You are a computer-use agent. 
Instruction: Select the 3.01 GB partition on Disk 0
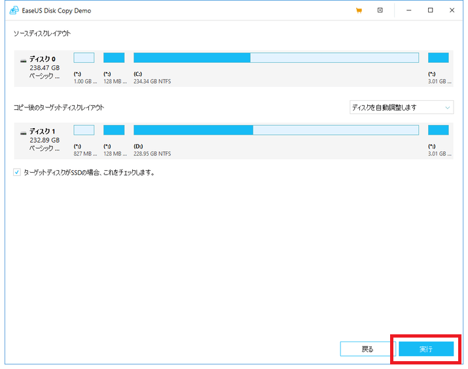438,58
